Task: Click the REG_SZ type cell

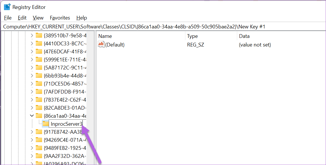Action: coord(195,45)
